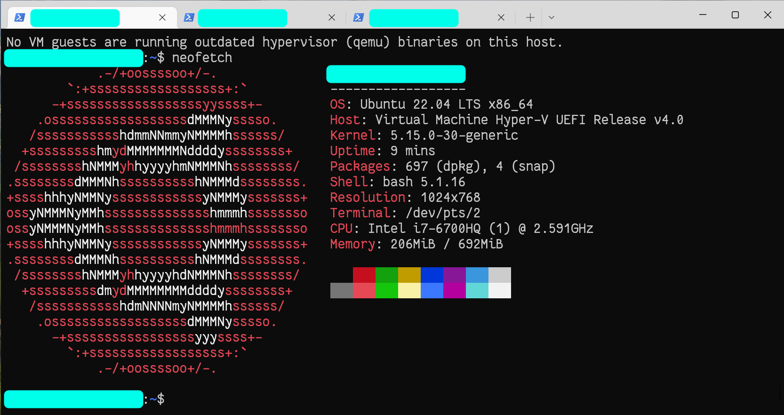Minimize the terminal window
The width and height of the screenshot is (784, 415).
(703, 15)
